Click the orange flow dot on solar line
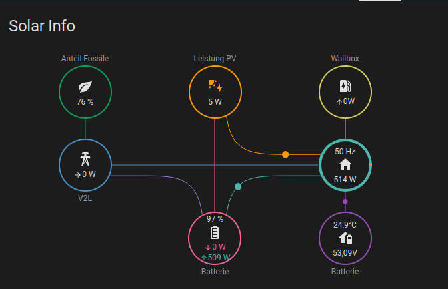This screenshot has height=289, width=448. tap(285, 154)
